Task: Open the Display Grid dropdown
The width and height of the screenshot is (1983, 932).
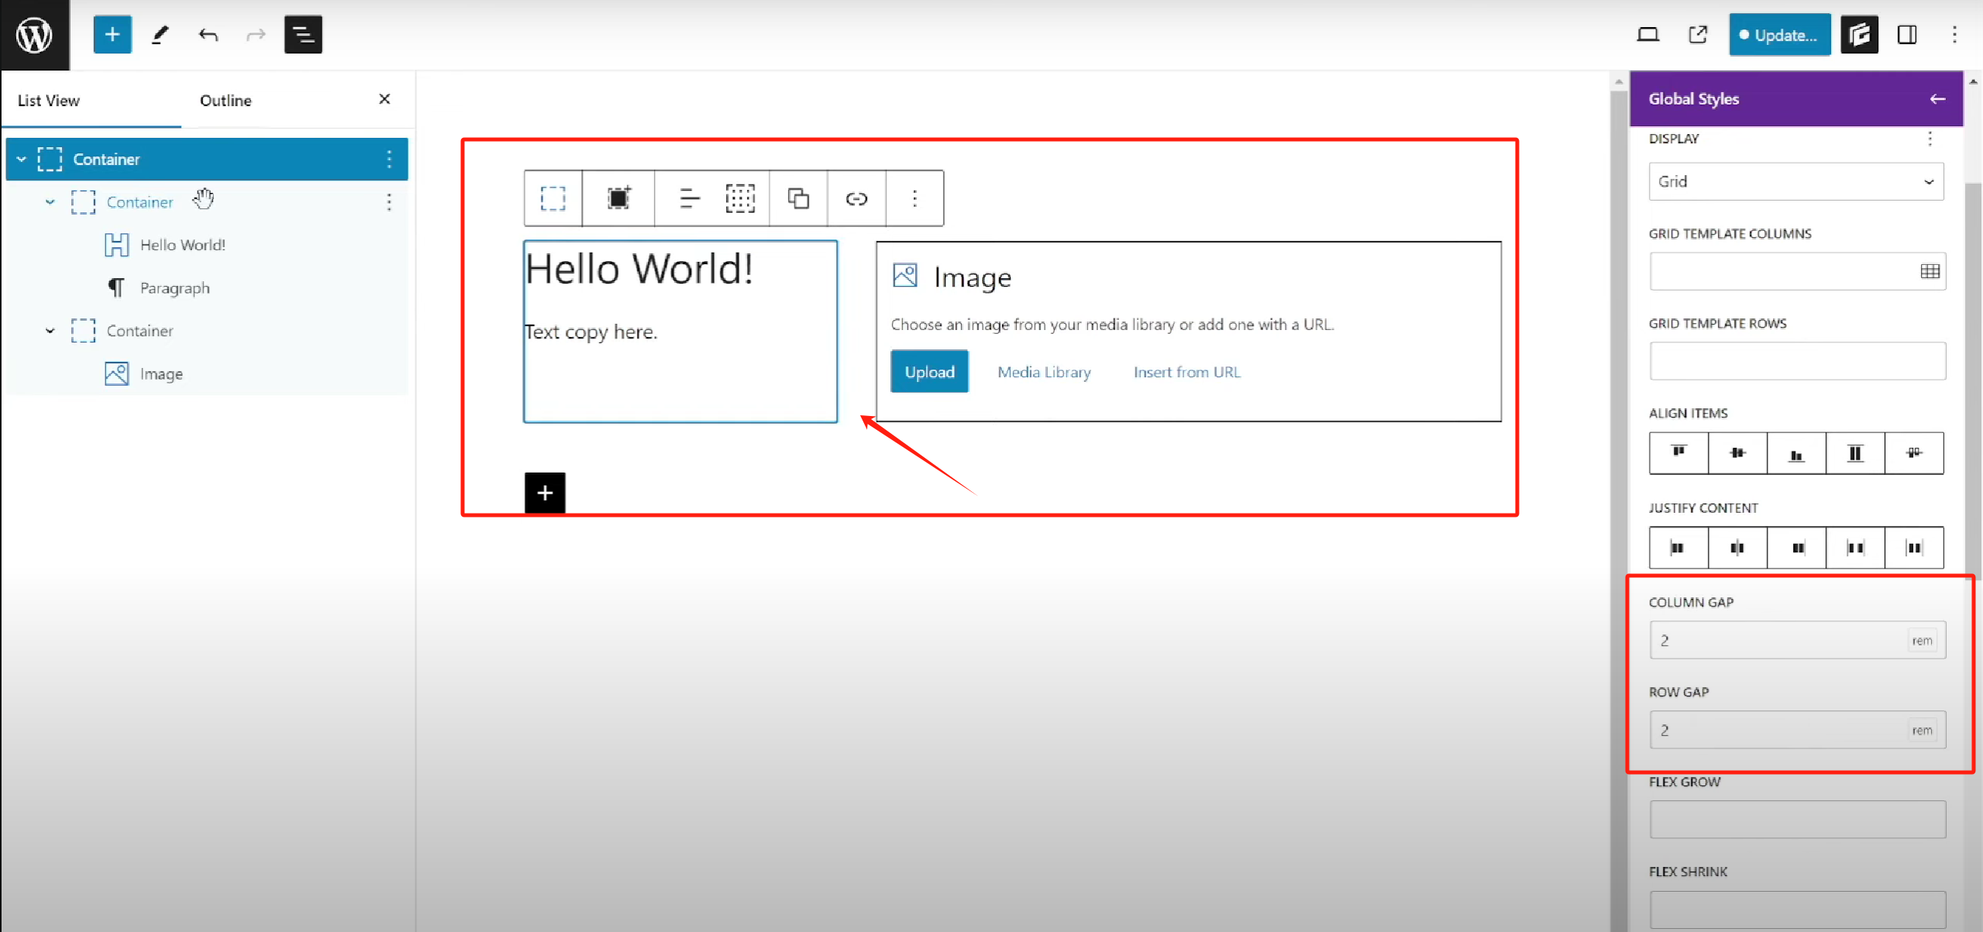Action: [x=1795, y=181]
